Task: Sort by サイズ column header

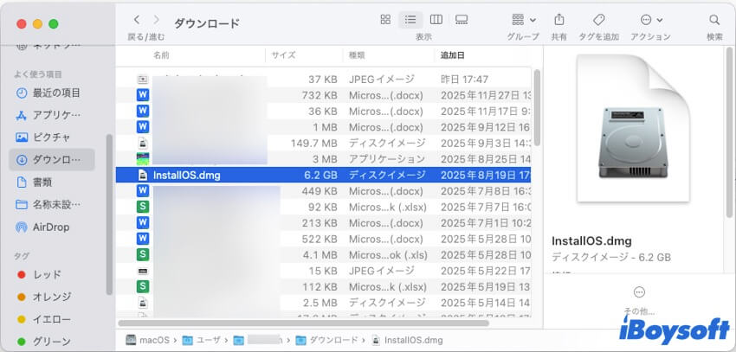Action: (283, 55)
